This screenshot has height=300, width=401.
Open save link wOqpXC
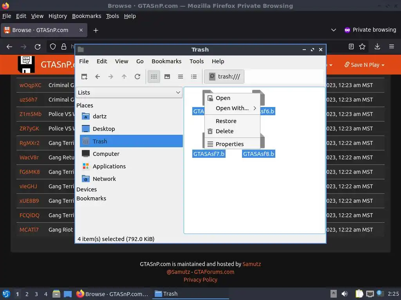click(30, 85)
